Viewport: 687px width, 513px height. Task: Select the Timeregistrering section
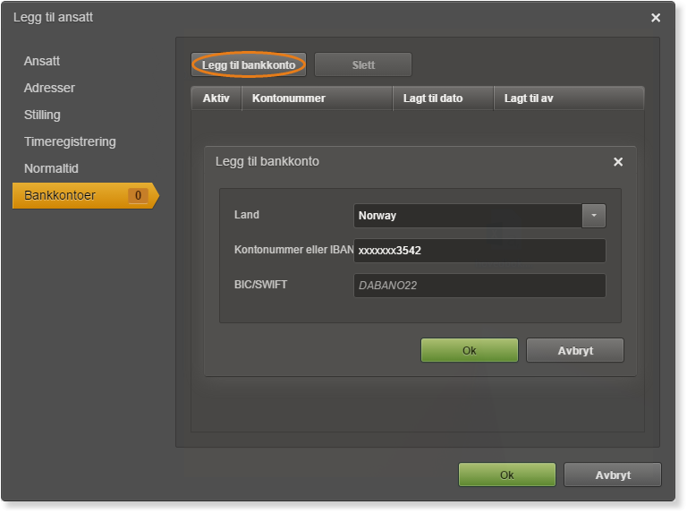point(70,141)
